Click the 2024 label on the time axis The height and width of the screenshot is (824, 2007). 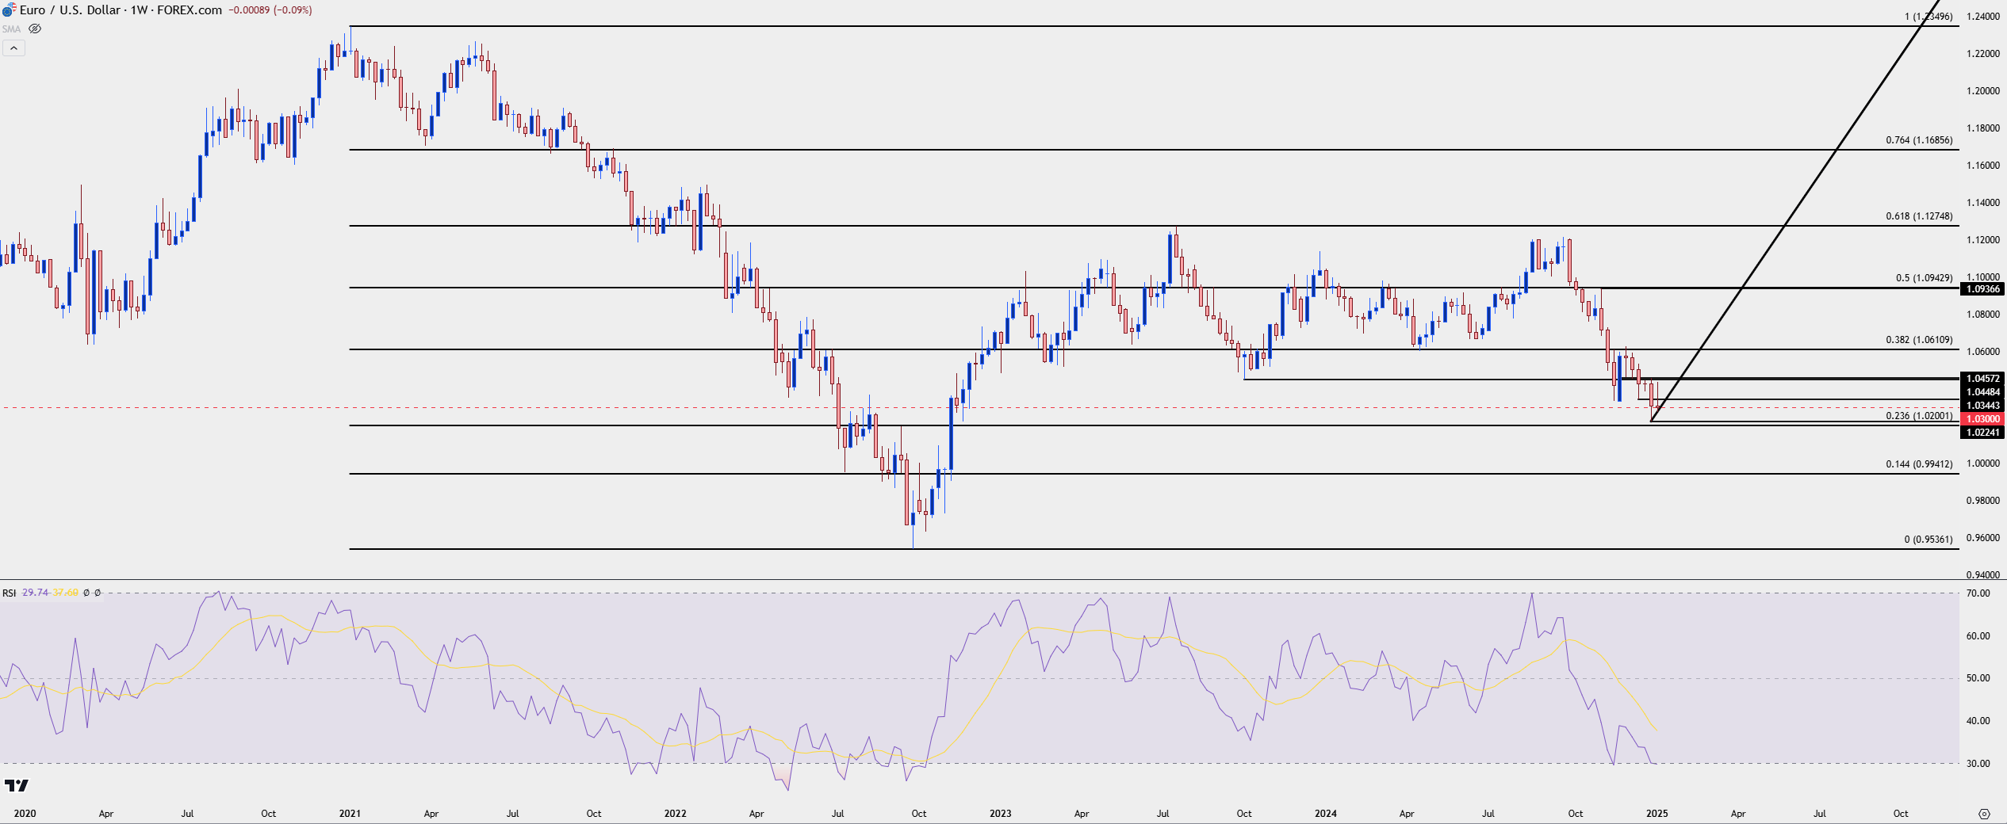click(x=1325, y=814)
